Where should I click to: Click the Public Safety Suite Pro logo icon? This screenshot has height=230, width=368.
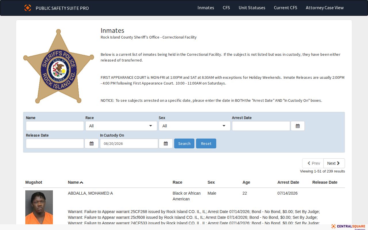point(28,8)
